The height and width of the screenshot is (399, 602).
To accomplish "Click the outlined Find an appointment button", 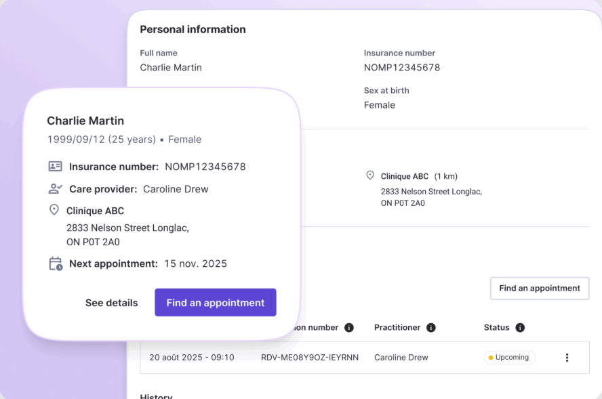I will click(x=540, y=288).
